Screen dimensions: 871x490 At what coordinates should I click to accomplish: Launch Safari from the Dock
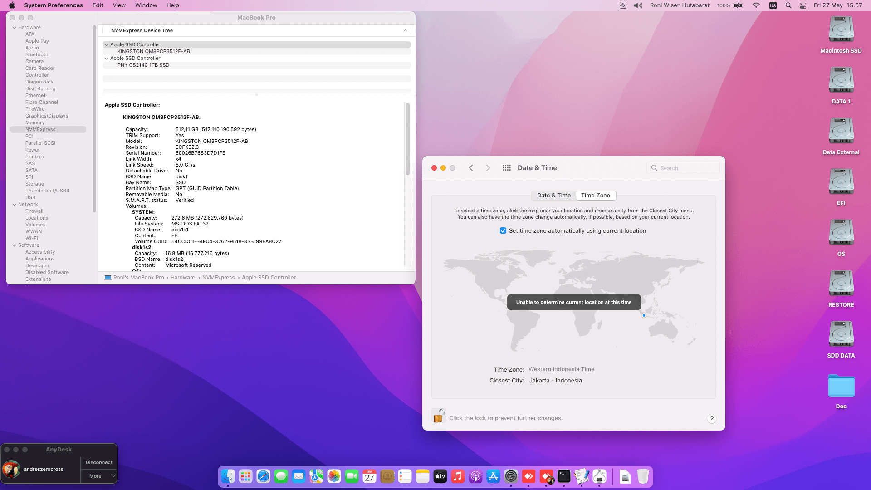click(x=263, y=476)
